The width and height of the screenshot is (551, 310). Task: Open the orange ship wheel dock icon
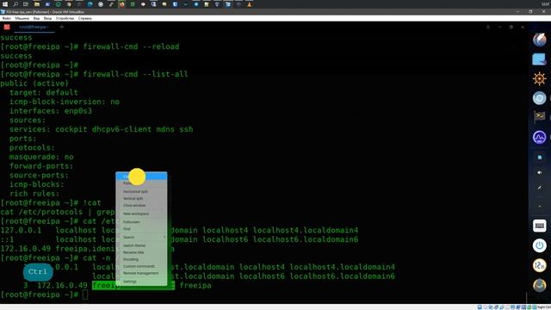tap(540, 78)
